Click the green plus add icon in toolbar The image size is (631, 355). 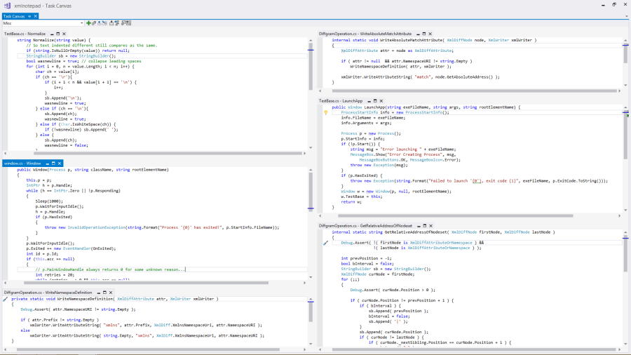point(90,23)
